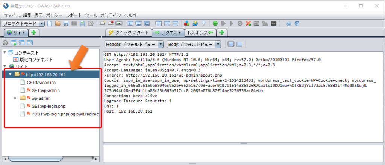Launch browser with the Chrome-style icon

pos(297,24)
